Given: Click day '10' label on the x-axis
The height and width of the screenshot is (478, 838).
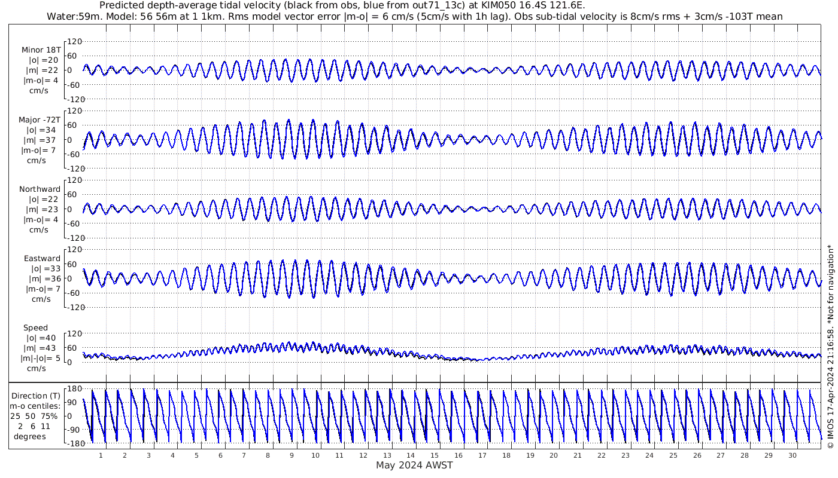Looking at the screenshot, I should (315, 455).
